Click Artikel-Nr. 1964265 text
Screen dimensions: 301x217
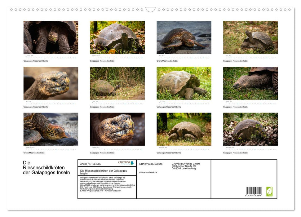(x=91, y=164)
